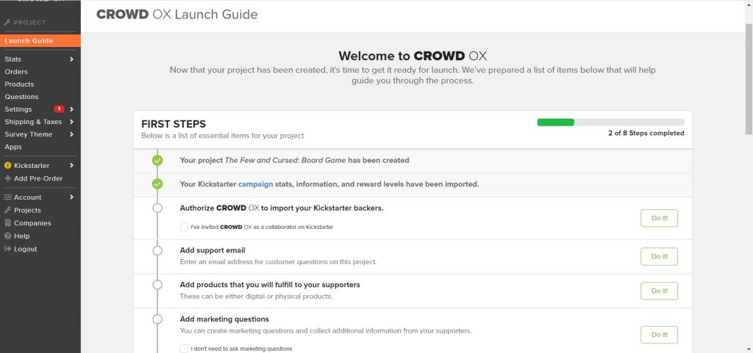Click 'Add products that you will fulfill' title
The width and height of the screenshot is (753, 353).
[270, 285]
